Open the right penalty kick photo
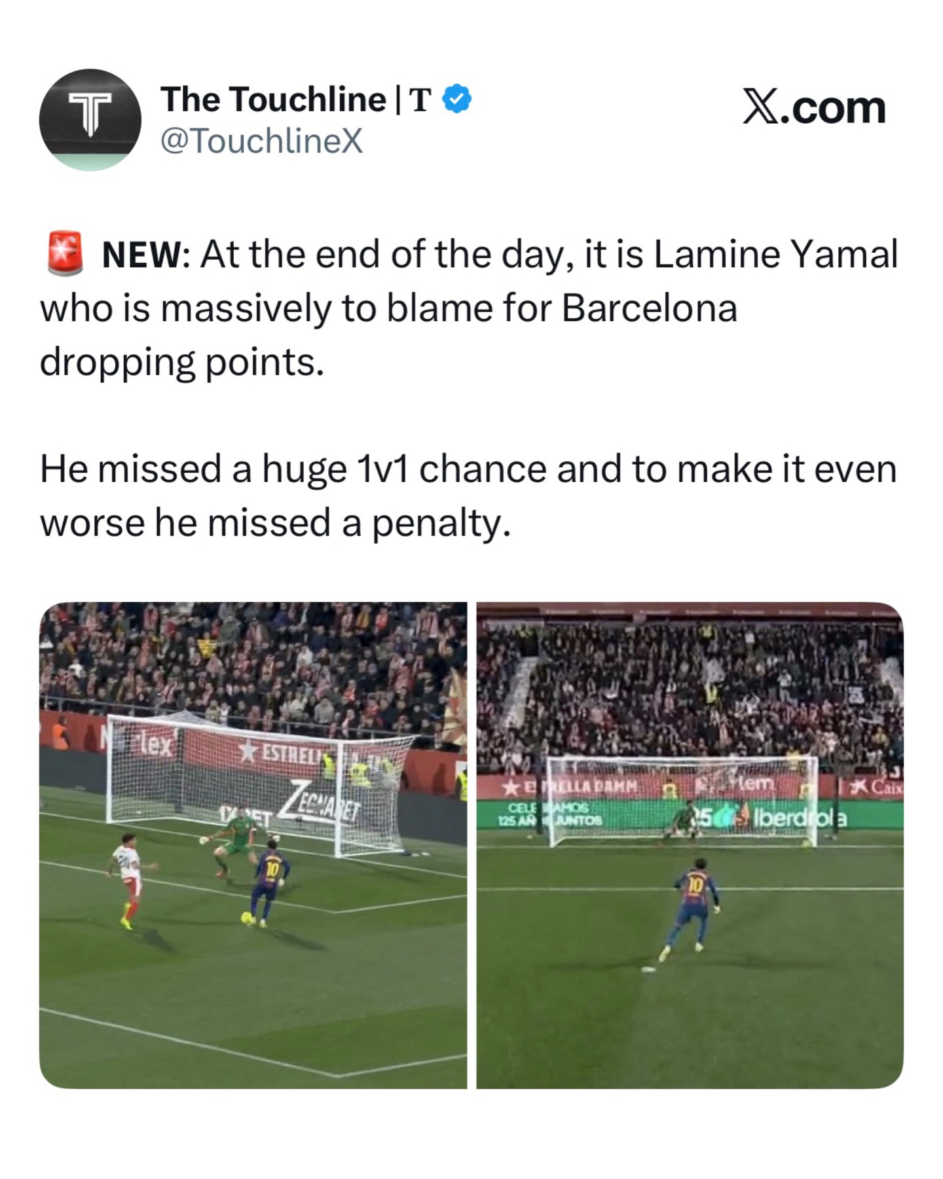This screenshot has height=1179, width=943. click(x=690, y=845)
